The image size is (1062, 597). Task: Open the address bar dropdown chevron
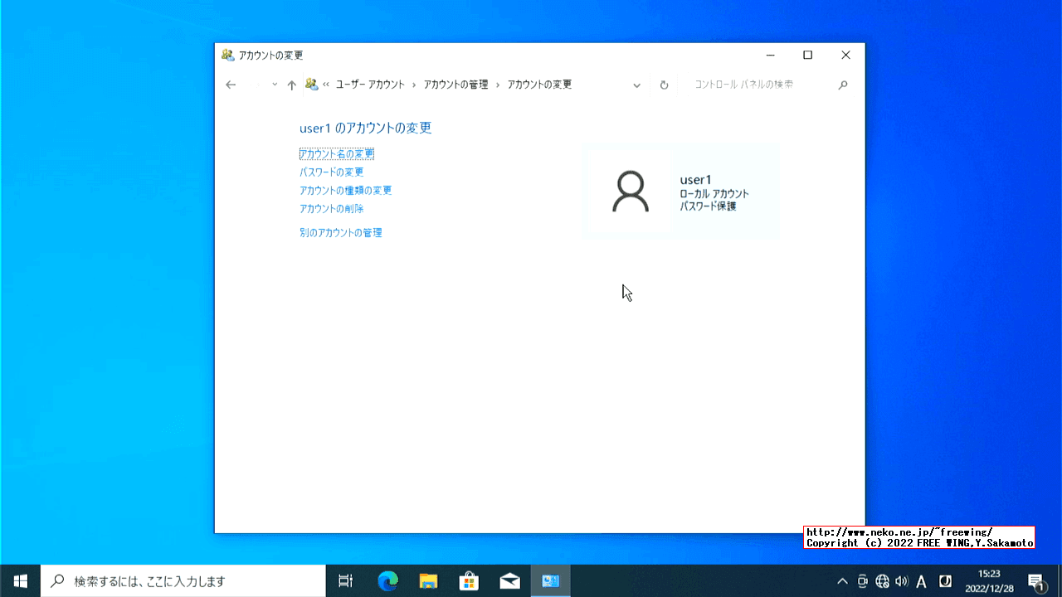(x=636, y=85)
